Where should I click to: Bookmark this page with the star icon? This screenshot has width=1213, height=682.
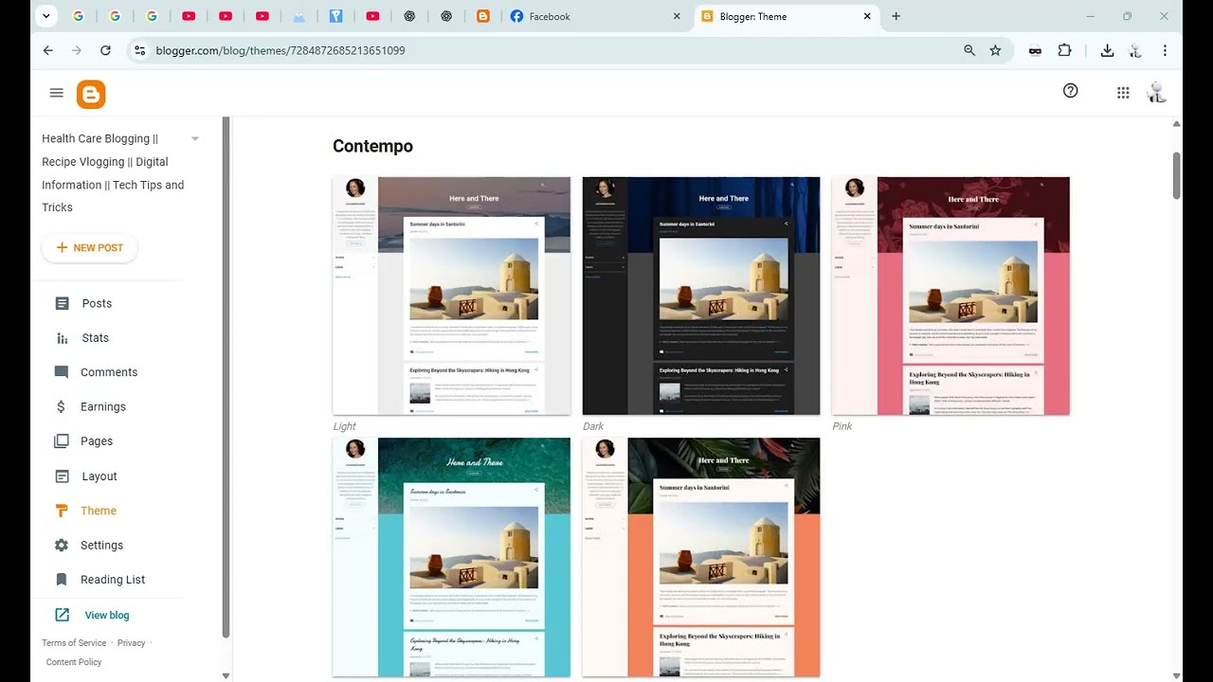[x=995, y=50]
